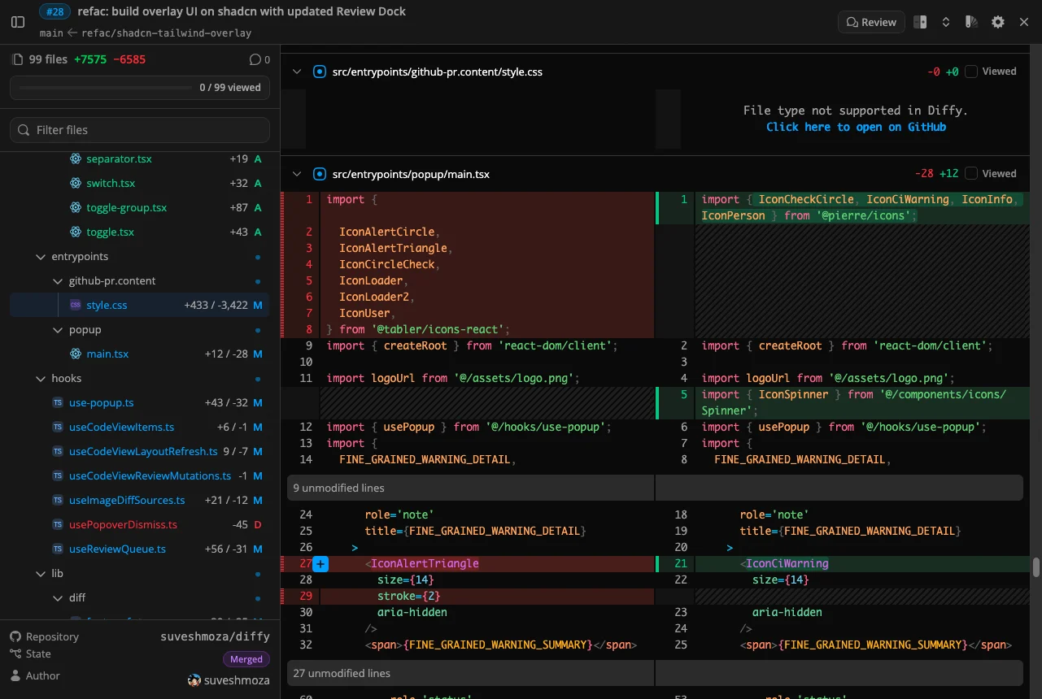
Task: Click the modified-file icon next to src/entrypoints/popup/main.tsx
Action: point(320,174)
